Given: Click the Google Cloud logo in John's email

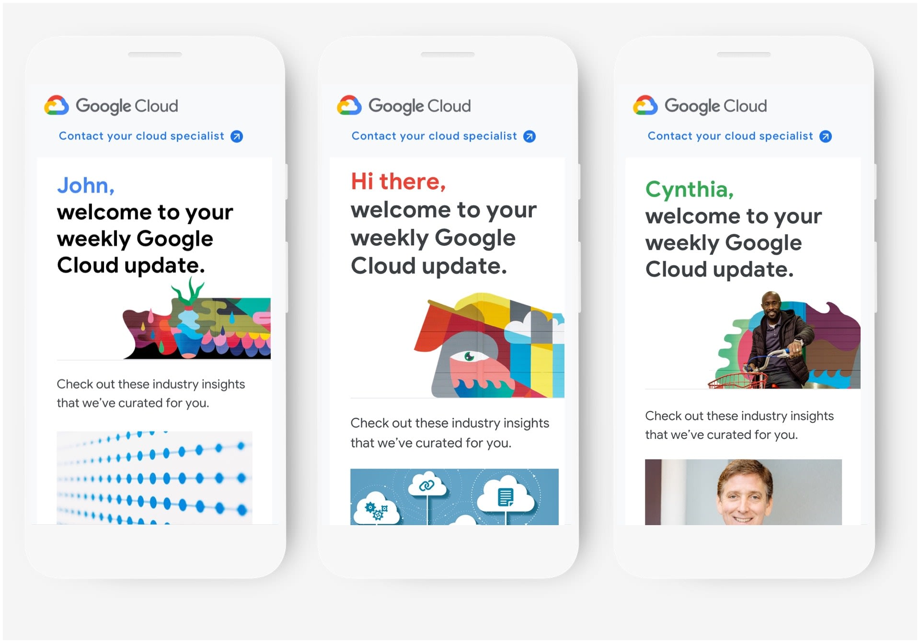Looking at the screenshot, I should click(111, 105).
